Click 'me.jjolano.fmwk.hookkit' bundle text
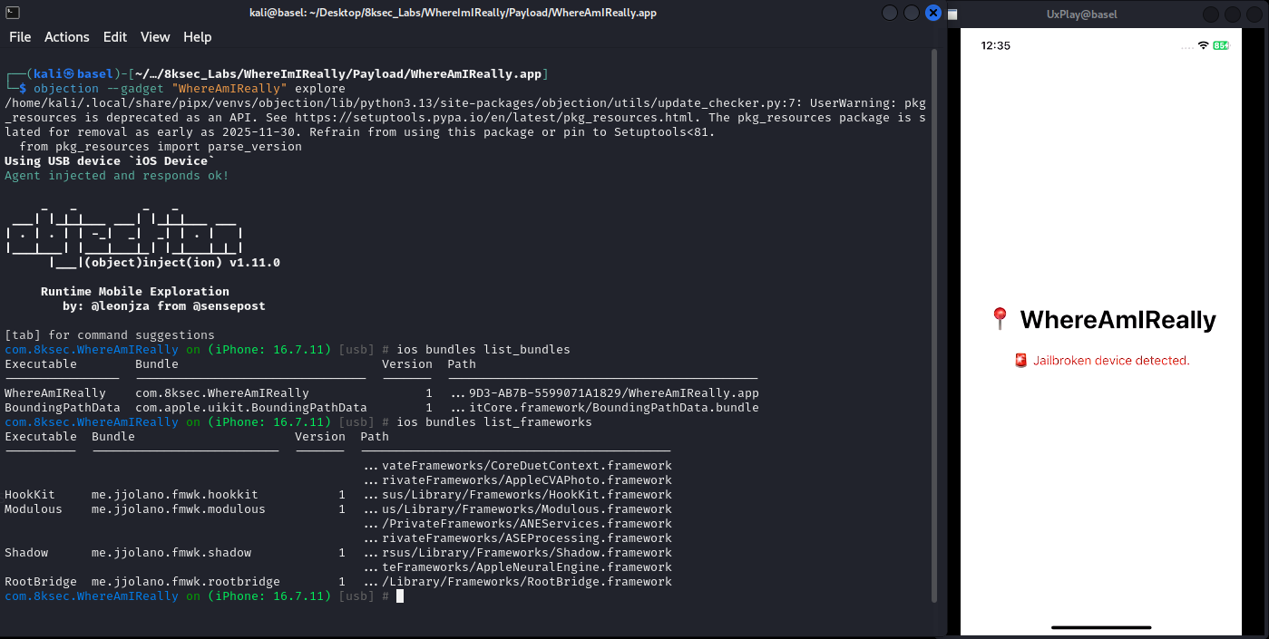This screenshot has width=1269, height=639. (x=175, y=495)
